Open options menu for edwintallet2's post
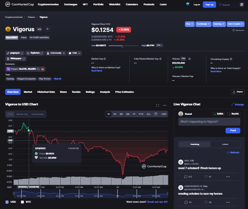 coord(228,202)
